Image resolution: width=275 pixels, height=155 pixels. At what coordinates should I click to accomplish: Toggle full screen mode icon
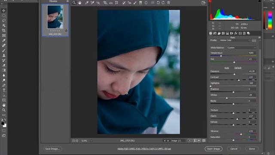(203, 3)
